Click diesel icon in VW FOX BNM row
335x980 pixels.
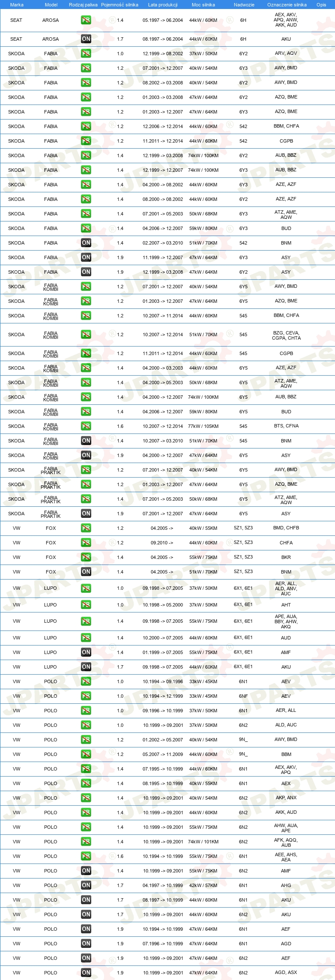point(86,572)
